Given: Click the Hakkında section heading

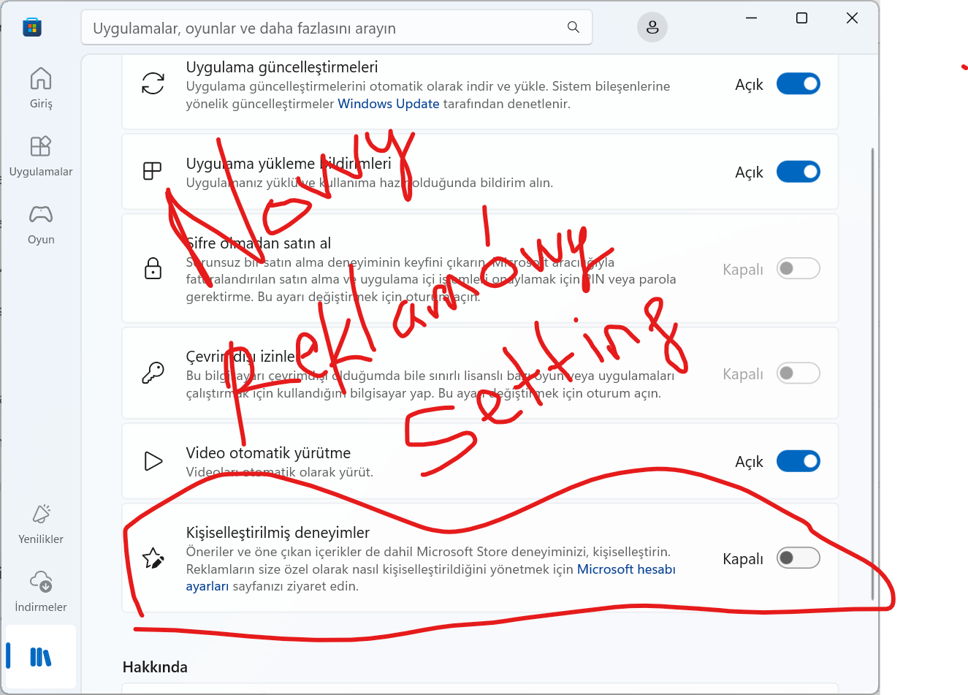Looking at the screenshot, I should [x=155, y=666].
